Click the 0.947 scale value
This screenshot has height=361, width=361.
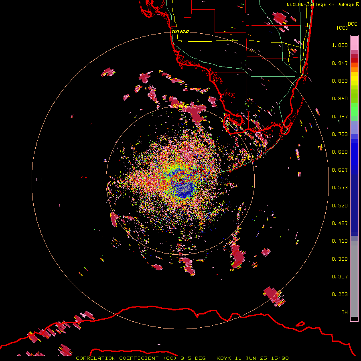340,63
